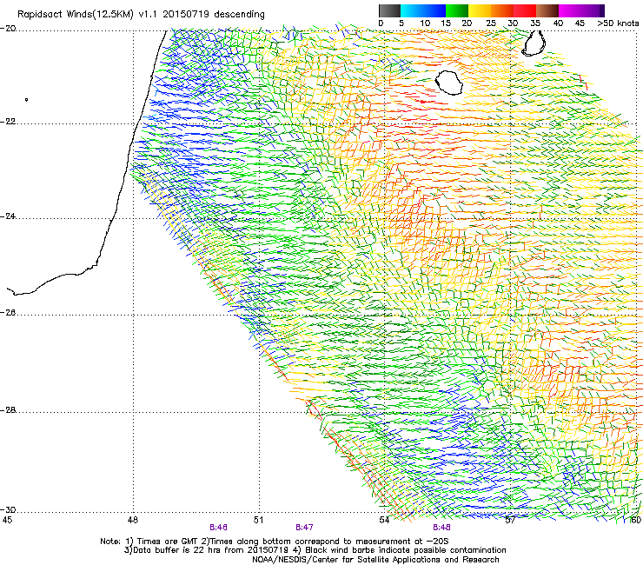Screen dimensions: 643x565
Task: Click the '57' longitude axis label
Action: [x=510, y=520]
